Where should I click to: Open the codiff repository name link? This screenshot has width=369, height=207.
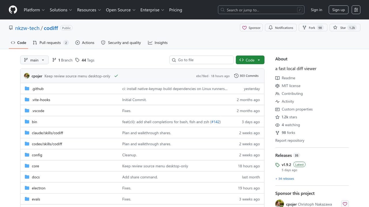[51, 28]
